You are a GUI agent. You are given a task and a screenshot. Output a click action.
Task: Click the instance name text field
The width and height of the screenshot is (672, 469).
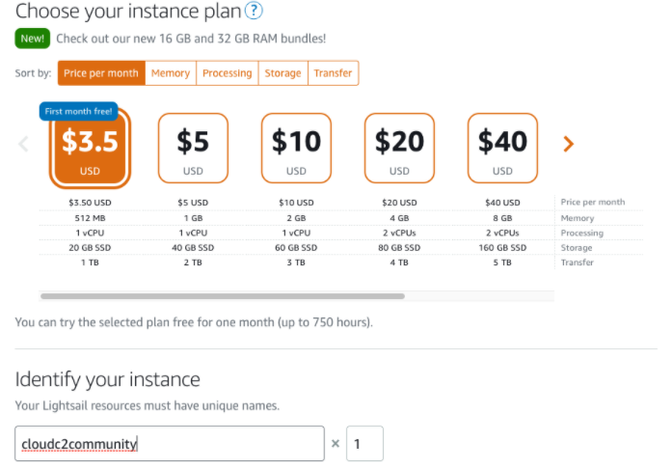170,444
